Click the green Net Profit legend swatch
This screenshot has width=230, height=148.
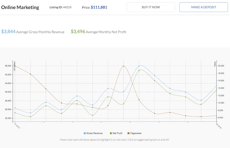click(x=111, y=133)
